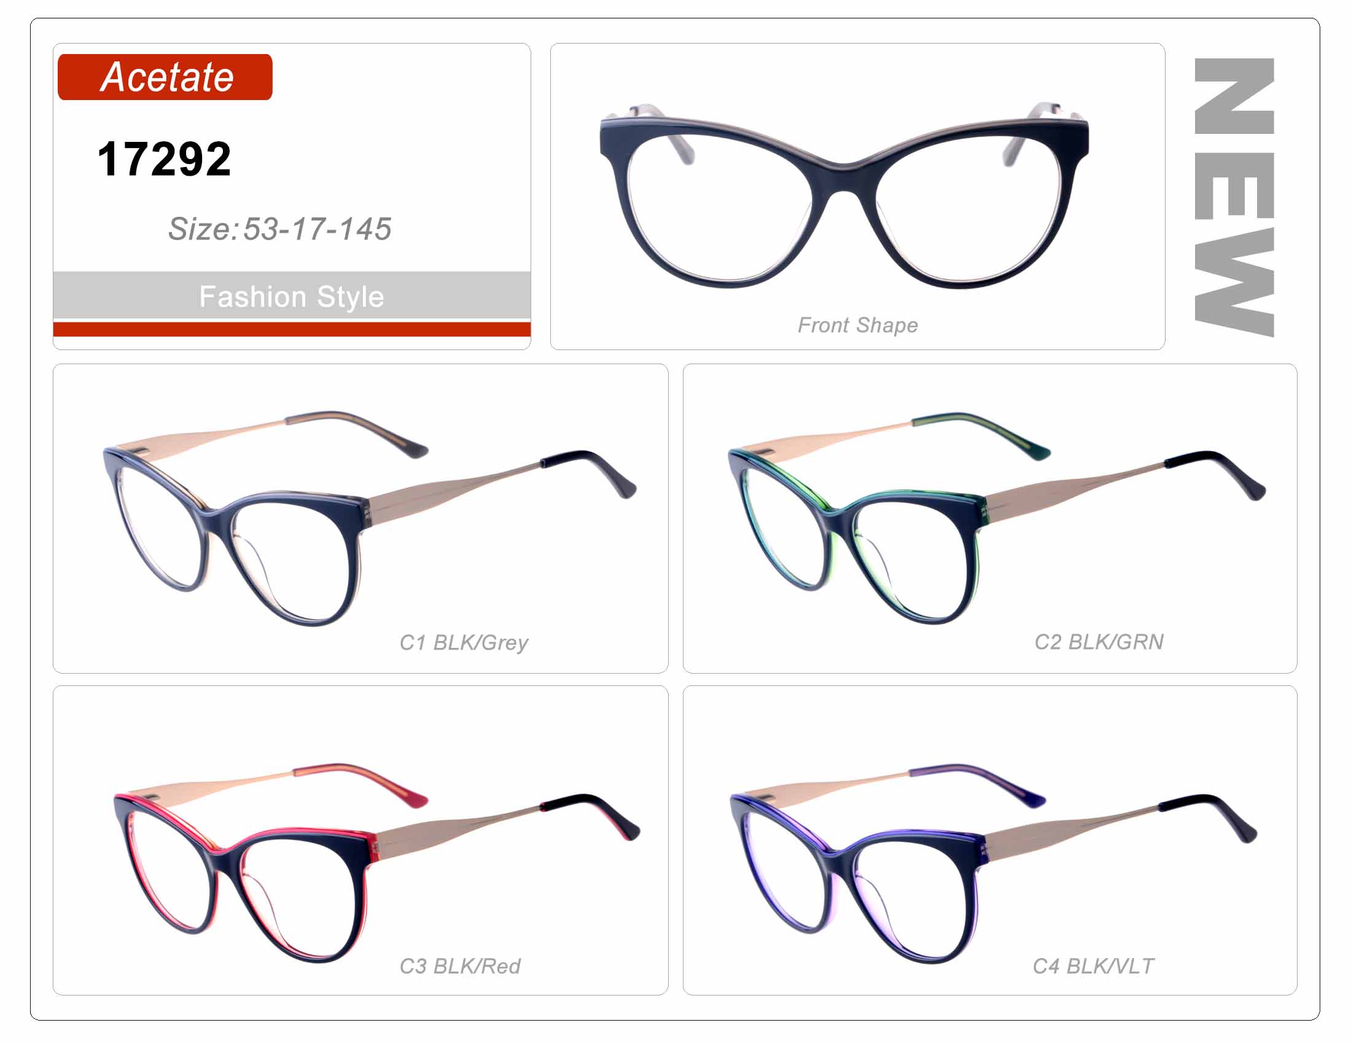The width and height of the screenshot is (1351, 1044).
Task: Click the C4 BLK/VLT label
Action: pos(1094,966)
